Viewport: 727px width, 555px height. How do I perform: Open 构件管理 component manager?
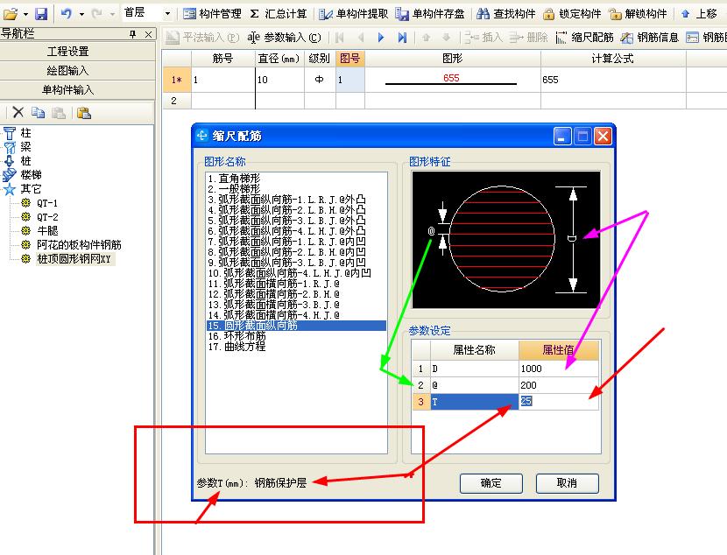point(212,14)
